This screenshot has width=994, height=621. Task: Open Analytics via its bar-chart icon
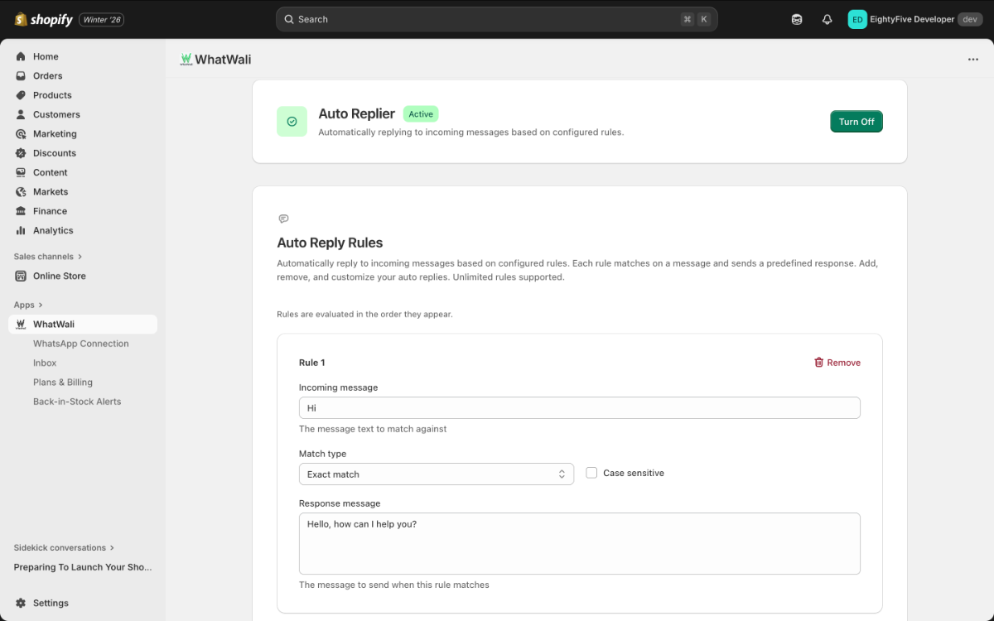[21, 230]
